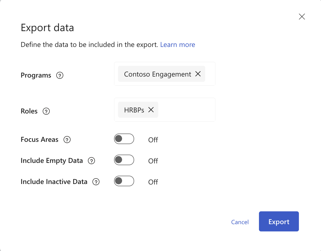
Task: View help for Focus Areas
Action: click(x=67, y=140)
